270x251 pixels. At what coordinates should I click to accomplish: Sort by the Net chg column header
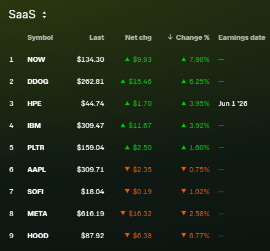click(138, 37)
